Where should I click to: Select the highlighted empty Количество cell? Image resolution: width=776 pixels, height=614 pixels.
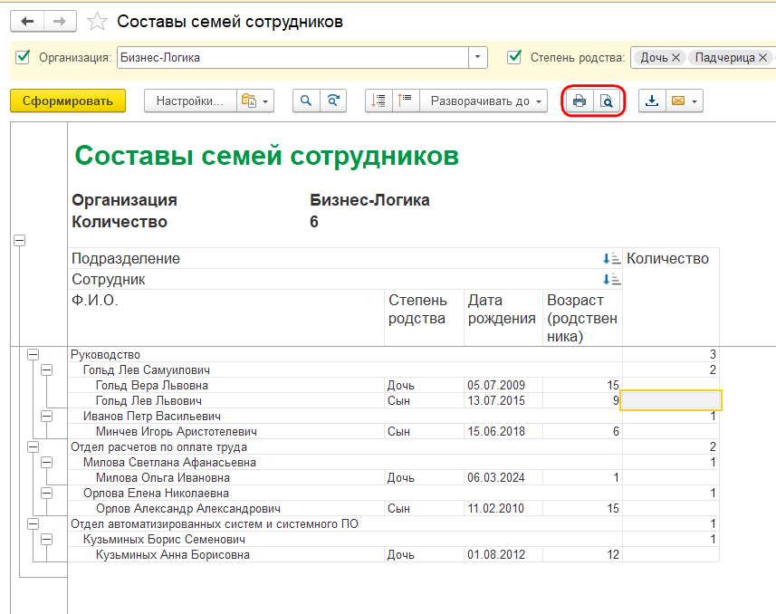671,400
